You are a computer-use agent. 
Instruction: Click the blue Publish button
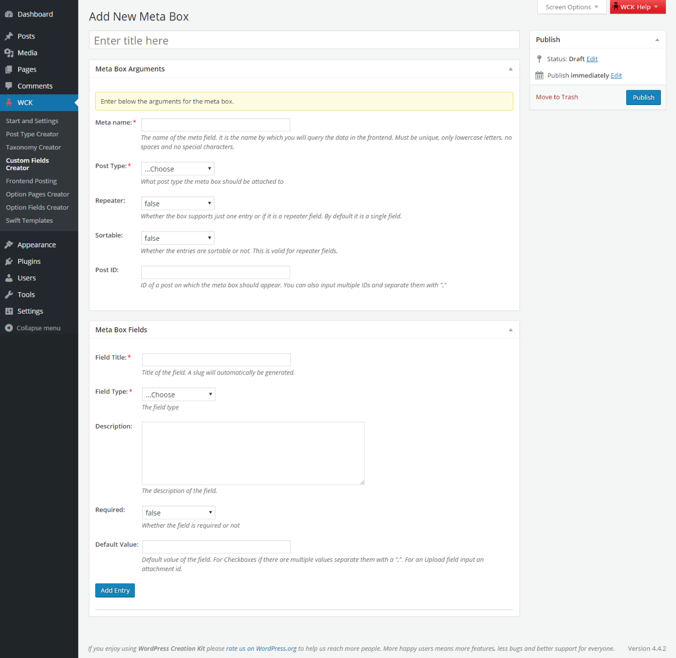pyautogui.click(x=643, y=97)
